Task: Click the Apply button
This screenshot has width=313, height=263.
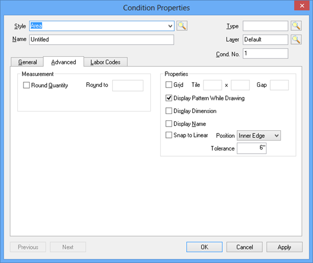Action: click(x=284, y=247)
